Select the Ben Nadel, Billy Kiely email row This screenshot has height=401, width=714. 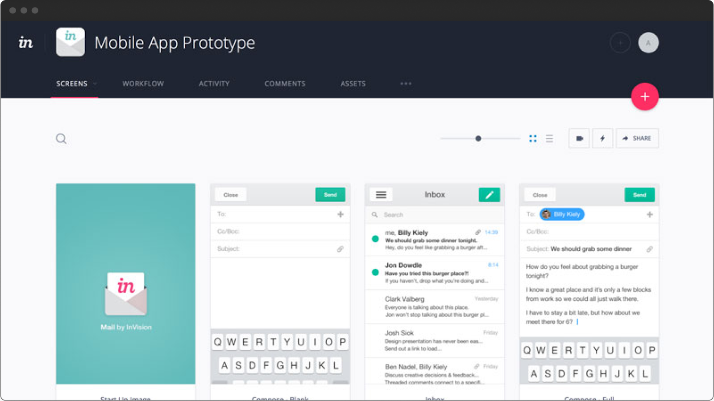coord(435,371)
